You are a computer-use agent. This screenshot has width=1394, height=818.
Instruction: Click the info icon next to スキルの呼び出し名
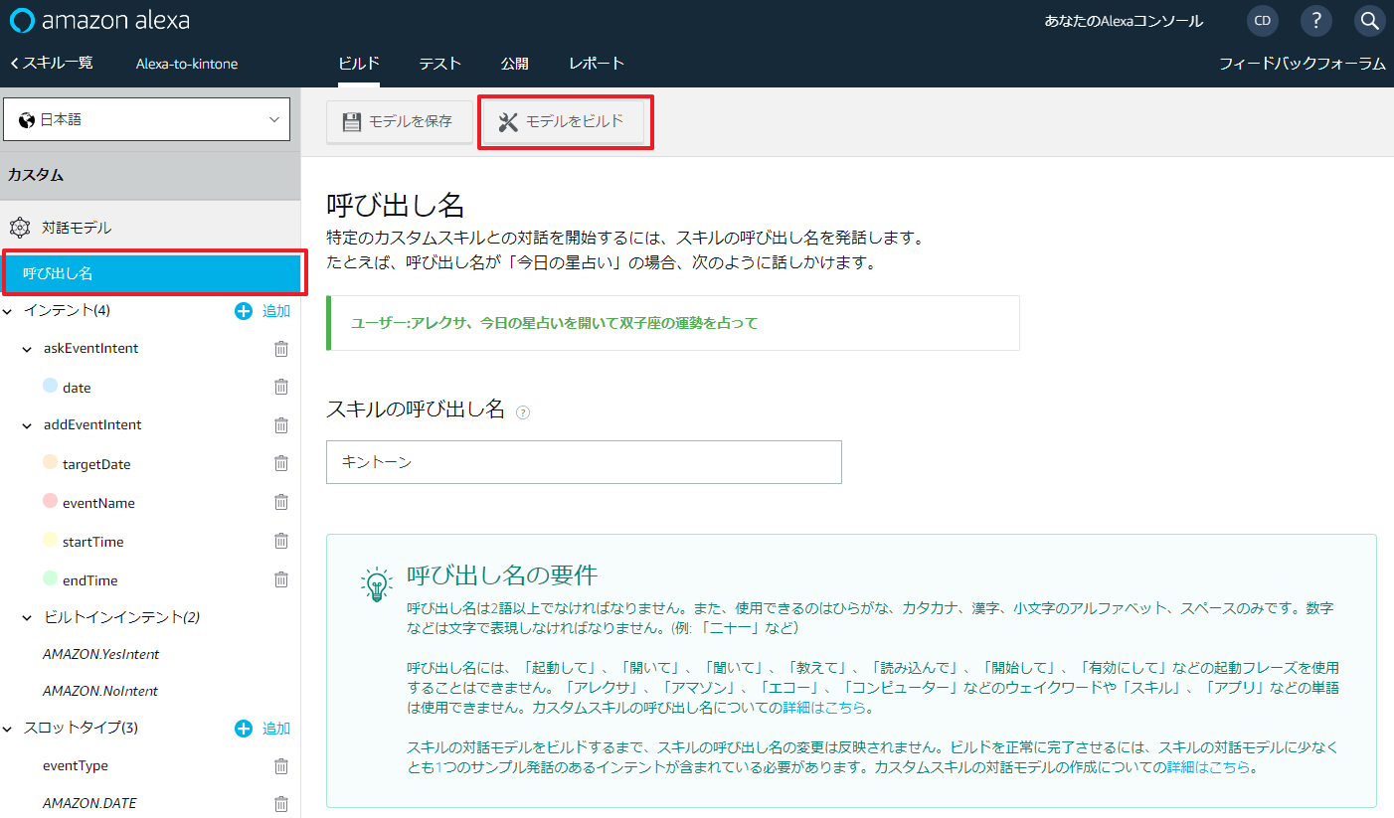pyautogui.click(x=523, y=412)
